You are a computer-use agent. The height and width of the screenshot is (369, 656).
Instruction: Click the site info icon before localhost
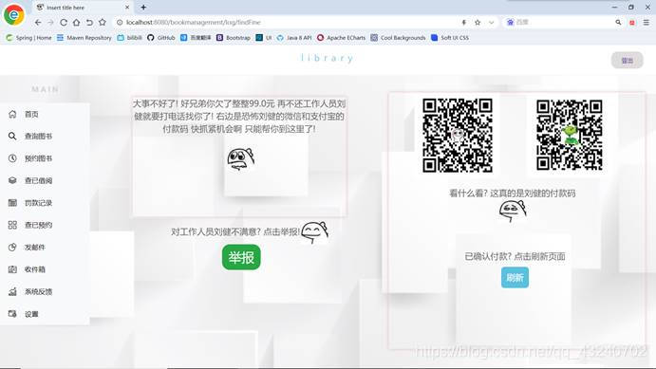point(120,22)
